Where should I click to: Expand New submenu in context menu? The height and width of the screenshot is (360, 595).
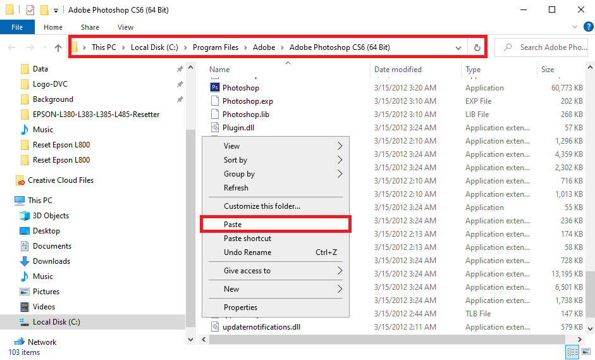click(340, 289)
